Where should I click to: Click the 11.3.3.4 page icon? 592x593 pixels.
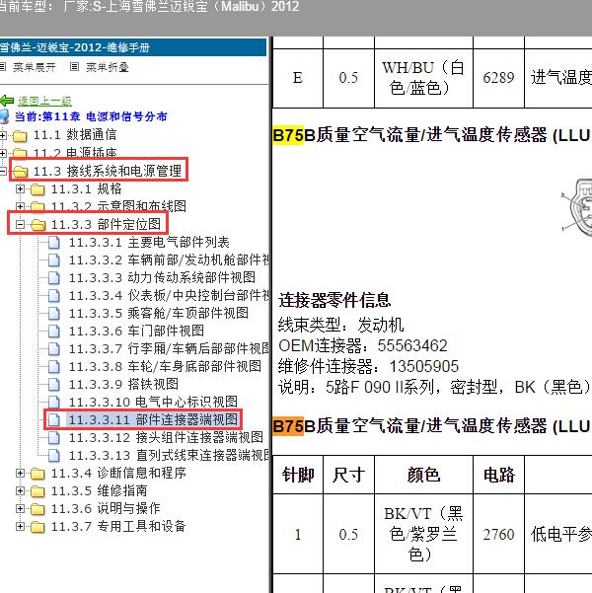pos(54,295)
